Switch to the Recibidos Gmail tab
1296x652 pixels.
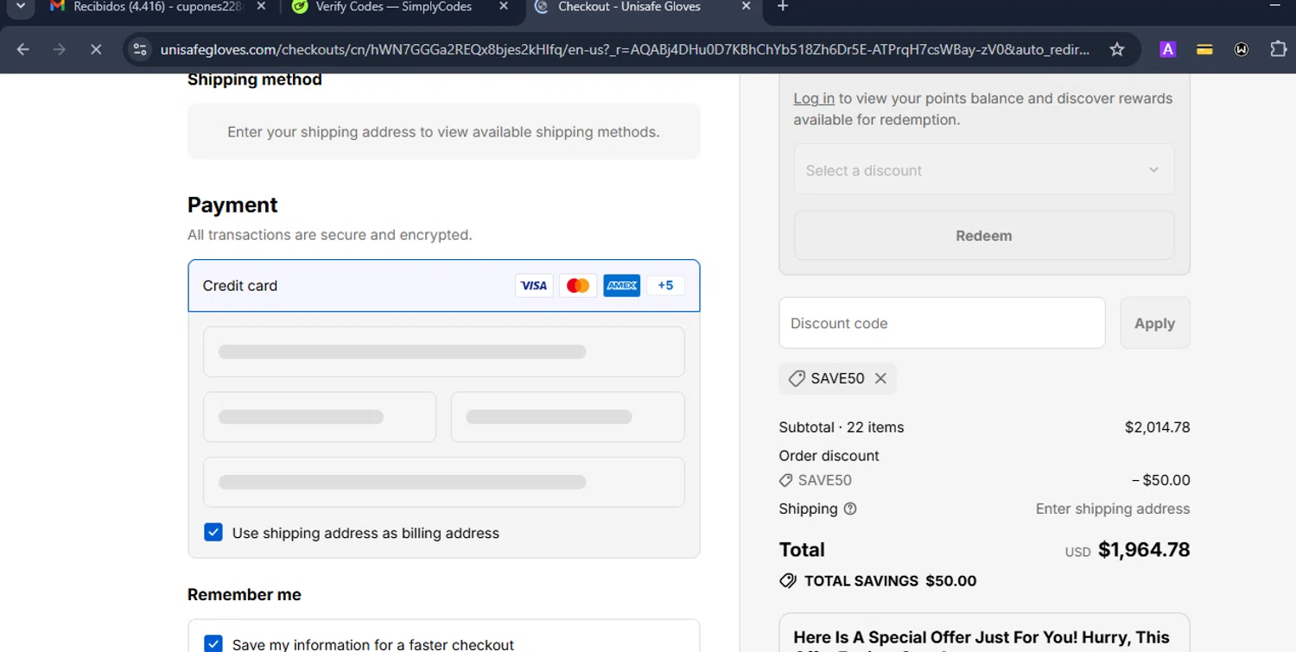160,7
